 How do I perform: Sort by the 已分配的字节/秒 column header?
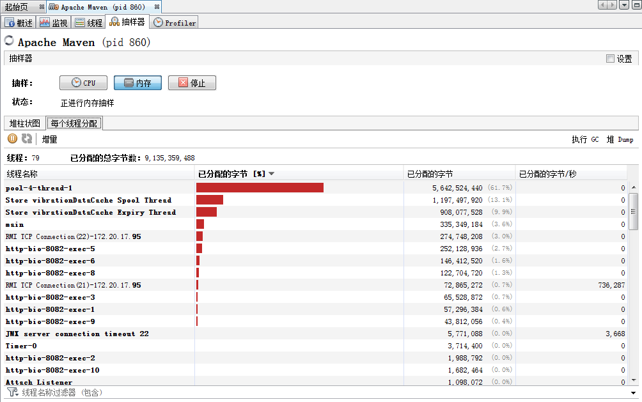click(571, 174)
